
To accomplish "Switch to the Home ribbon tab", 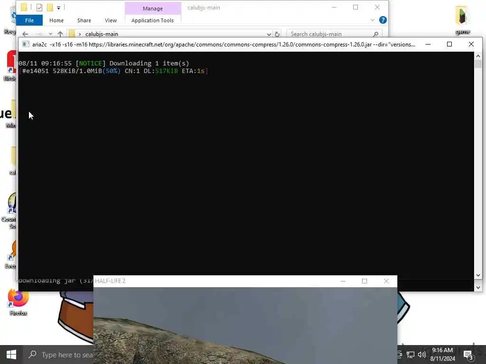I will point(56,20).
